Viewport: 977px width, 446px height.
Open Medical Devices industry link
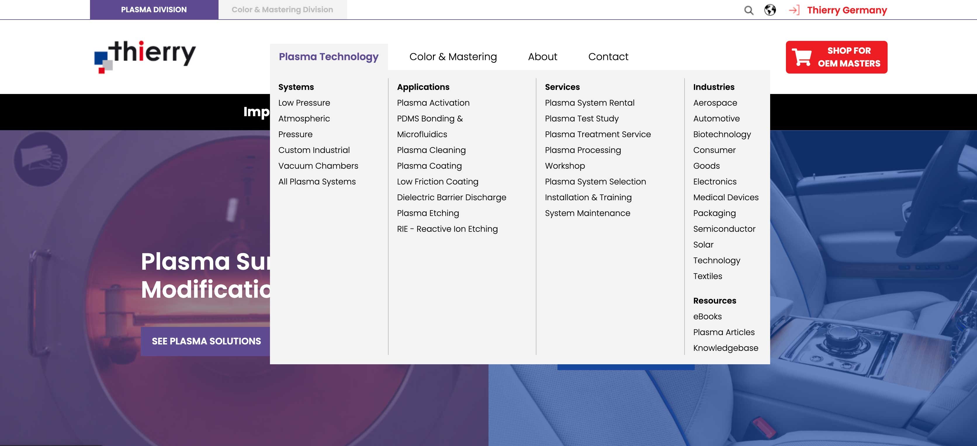725,197
